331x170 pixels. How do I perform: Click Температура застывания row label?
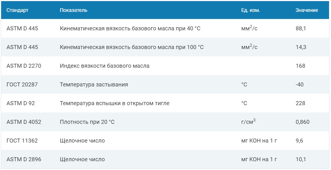[x=94, y=85]
